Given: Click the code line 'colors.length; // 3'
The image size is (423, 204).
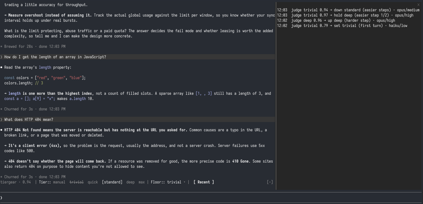Looking at the screenshot, I should click(24, 83).
